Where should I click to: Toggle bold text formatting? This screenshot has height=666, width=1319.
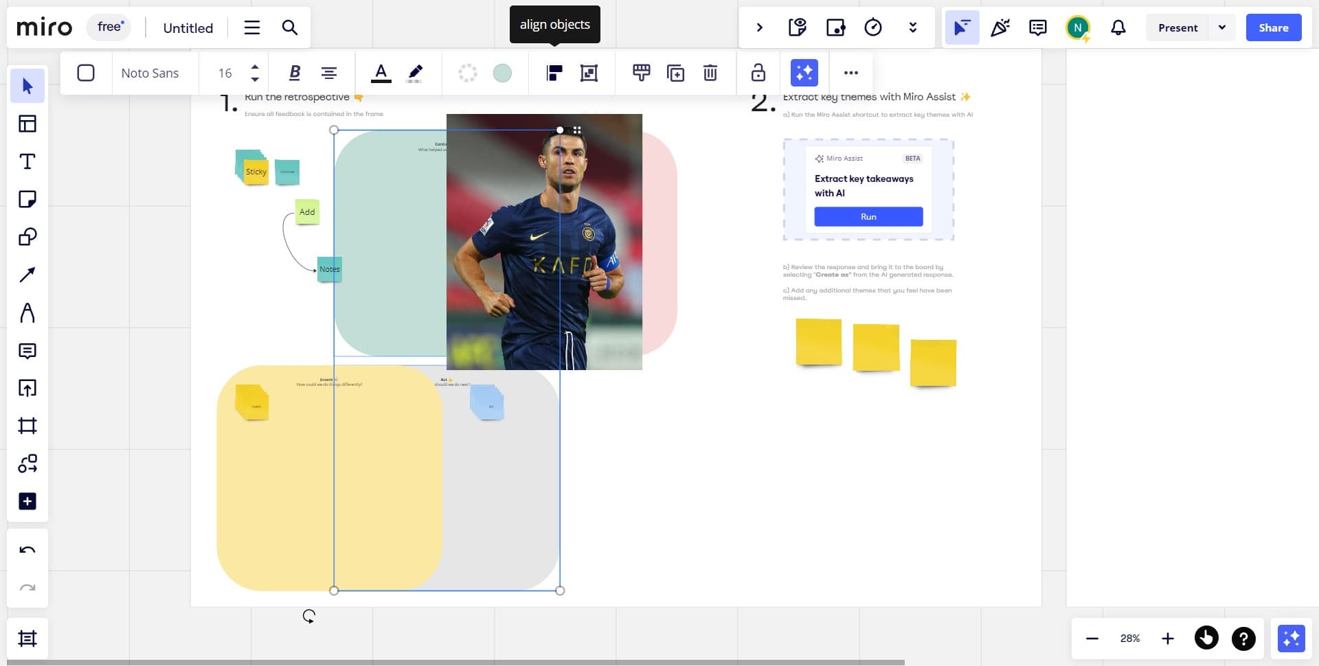[x=295, y=73]
